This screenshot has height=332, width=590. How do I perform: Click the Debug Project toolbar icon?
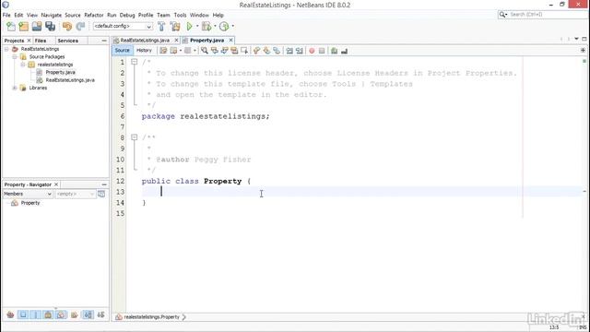(x=206, y=27)
